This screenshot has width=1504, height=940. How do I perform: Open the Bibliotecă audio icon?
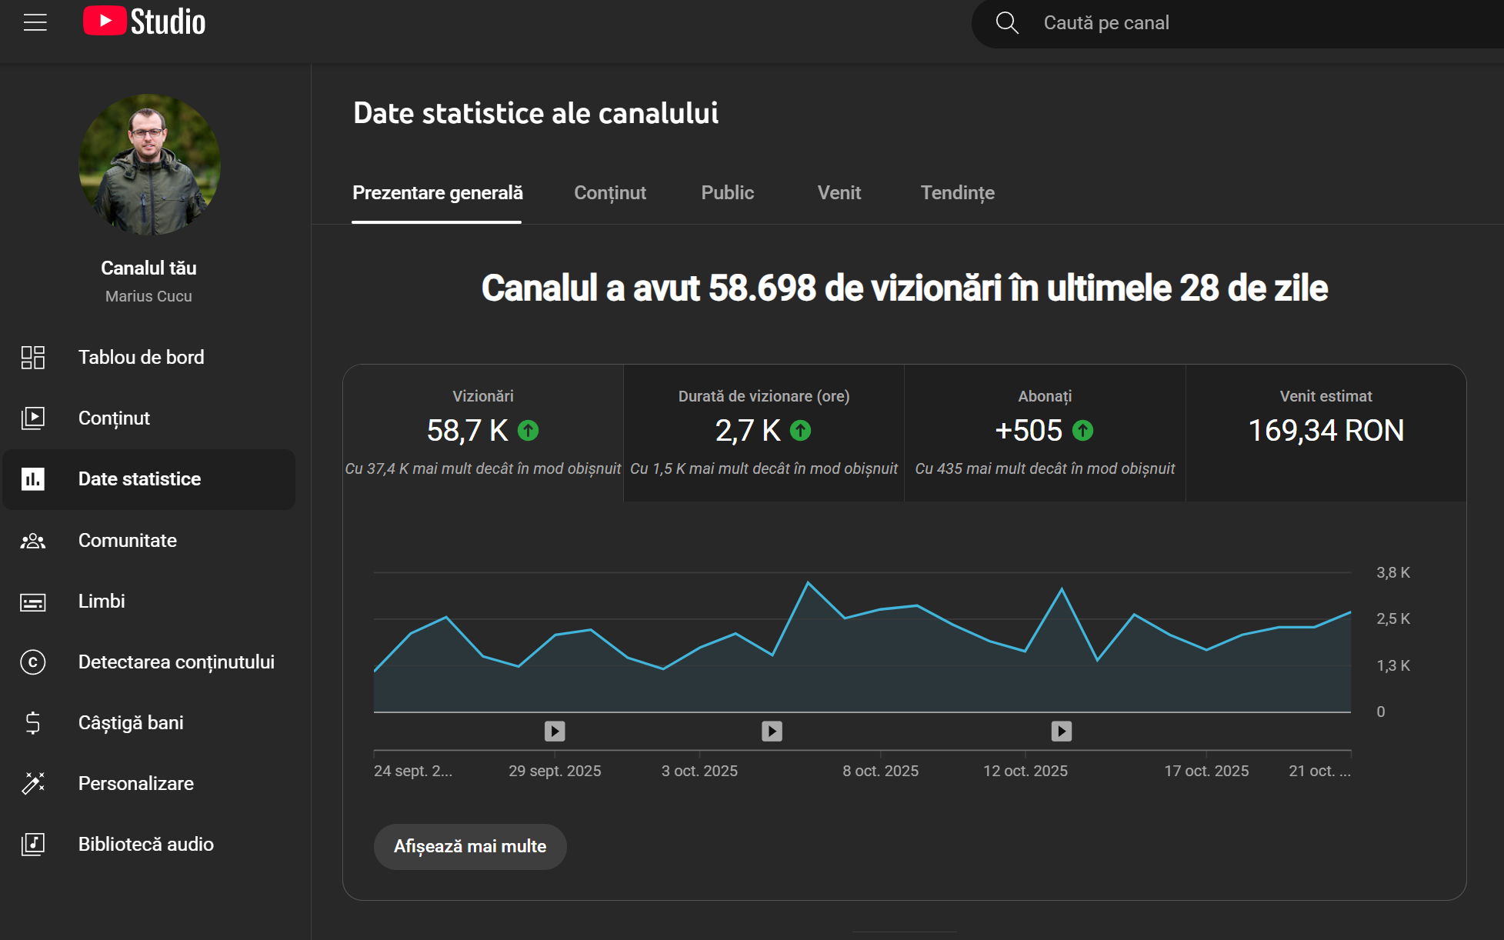pyautogui.click(x=33, y=844)
